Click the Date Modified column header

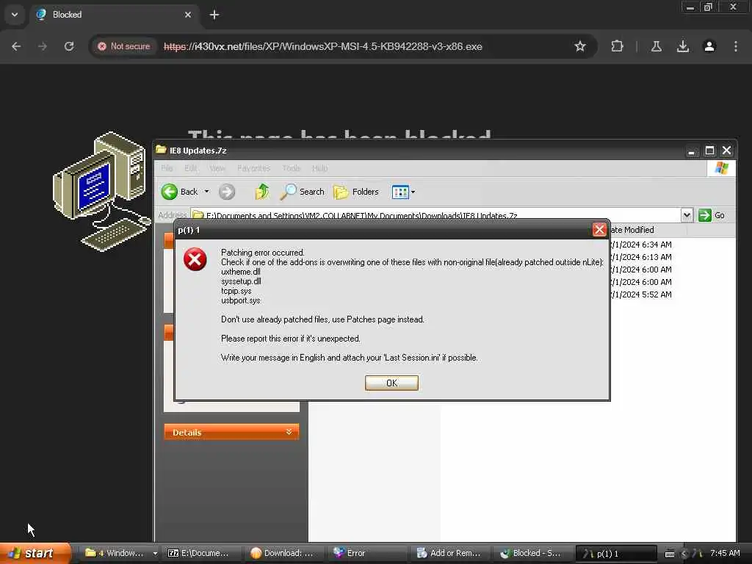(x=648, y=230)
